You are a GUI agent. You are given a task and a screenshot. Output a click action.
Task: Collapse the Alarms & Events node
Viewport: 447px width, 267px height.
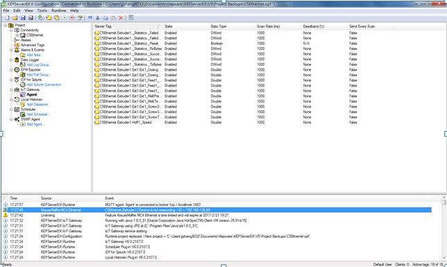11,50
